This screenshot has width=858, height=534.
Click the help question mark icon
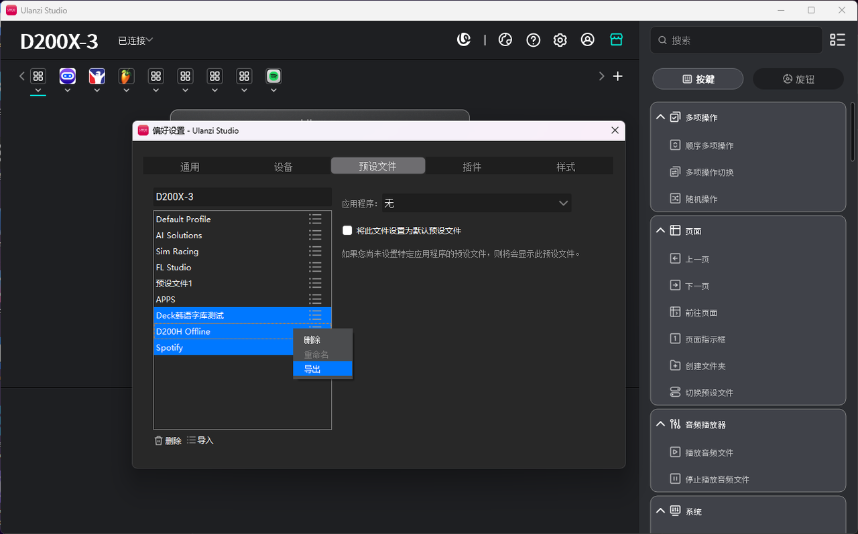tap(533, 40)
